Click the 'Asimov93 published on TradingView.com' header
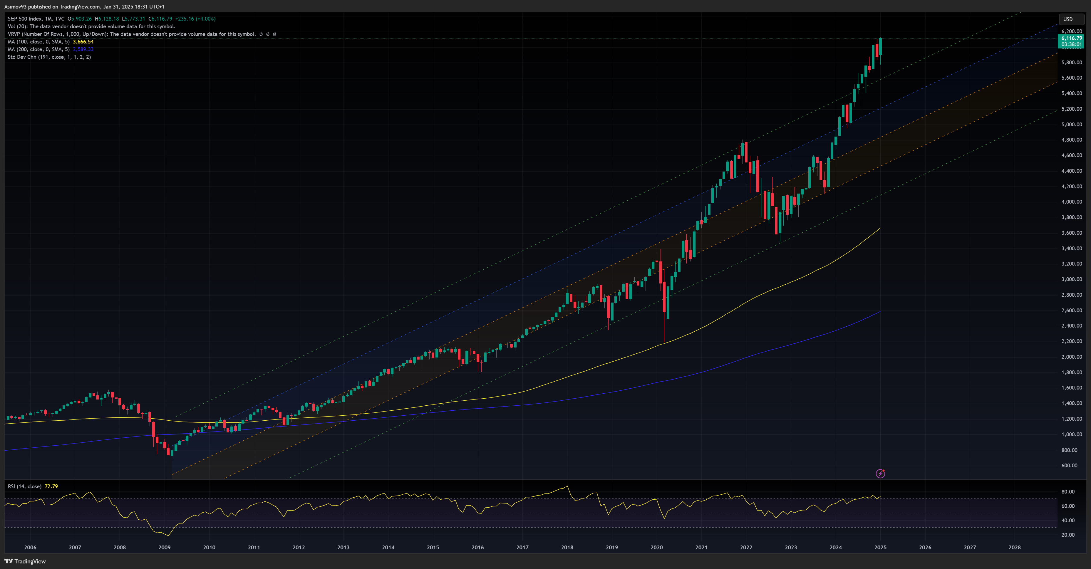Viewport: 1091px width, 569px height. [84, 6]
